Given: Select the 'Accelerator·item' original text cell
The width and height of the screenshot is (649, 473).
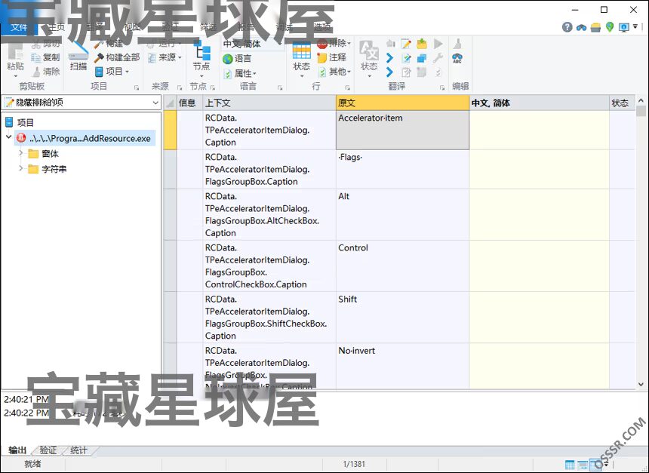Looking at the screenshot, I should [x=403, y=130].
